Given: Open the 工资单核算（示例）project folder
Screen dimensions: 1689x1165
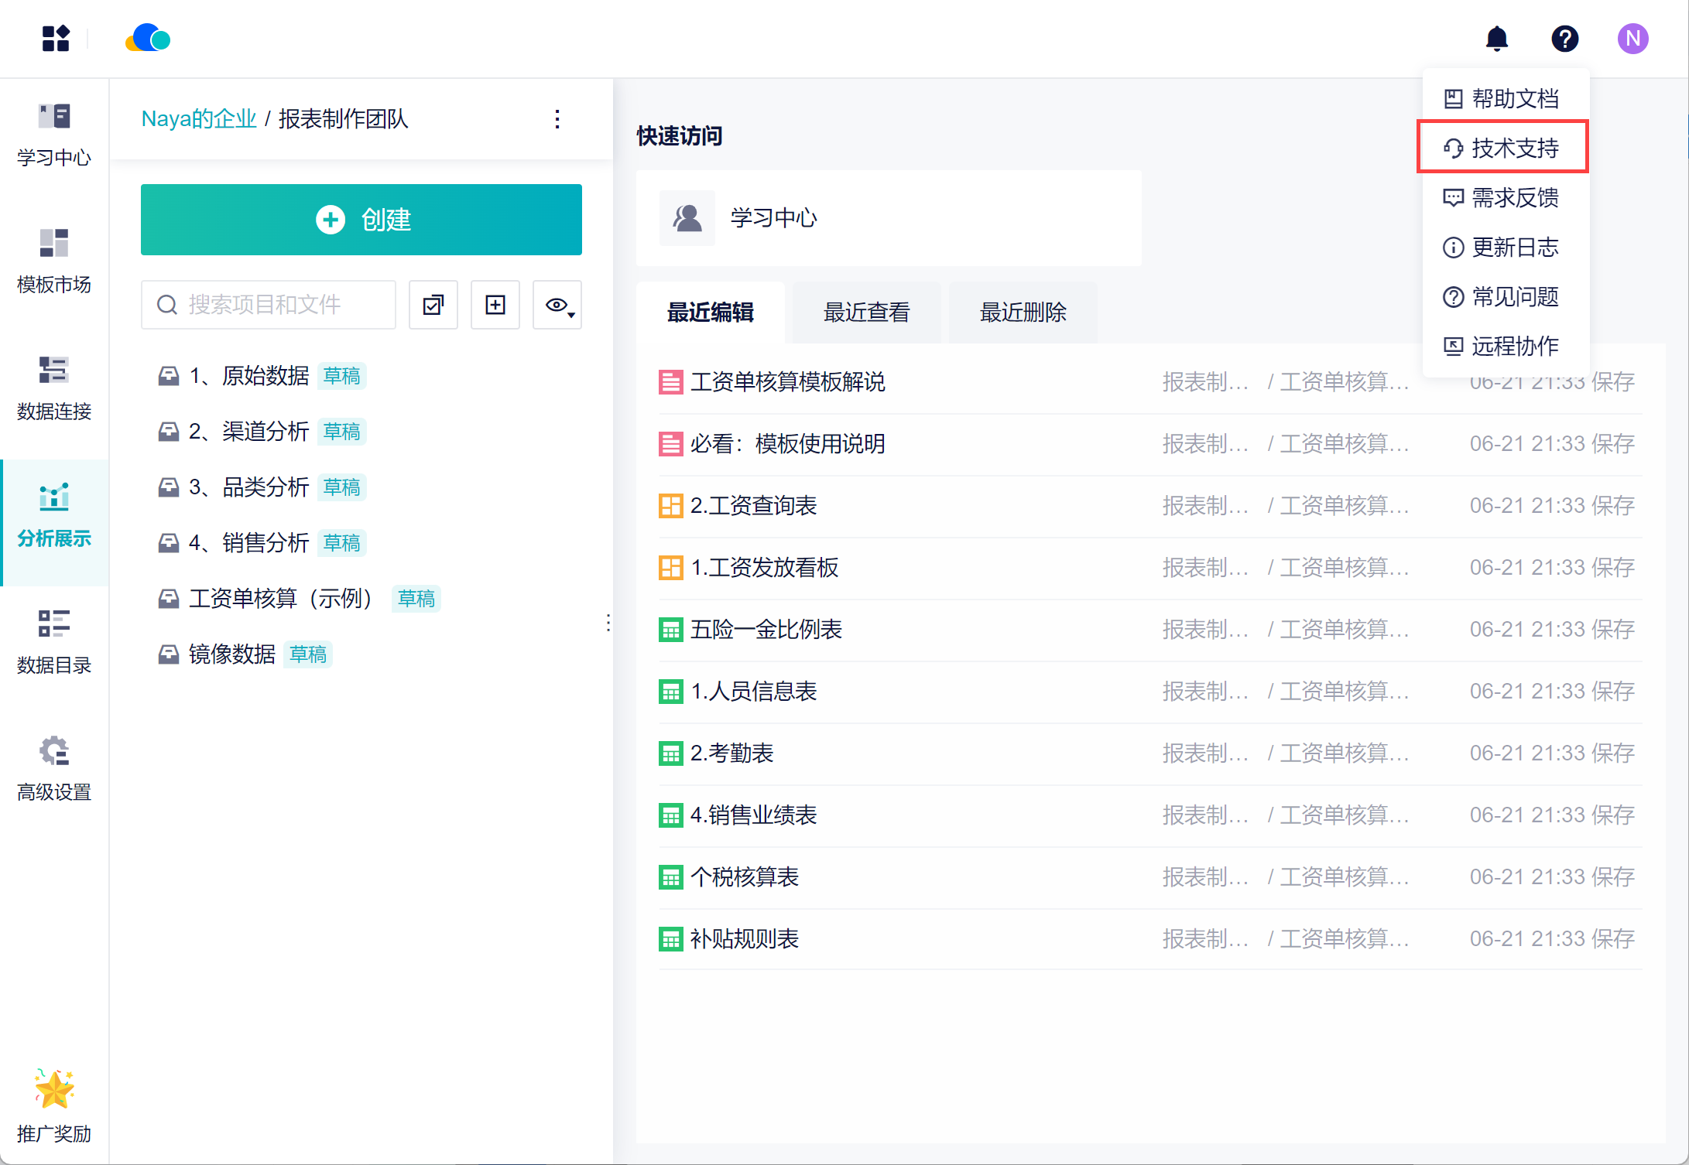Looking at the screenshot, I should coord(280,599).
